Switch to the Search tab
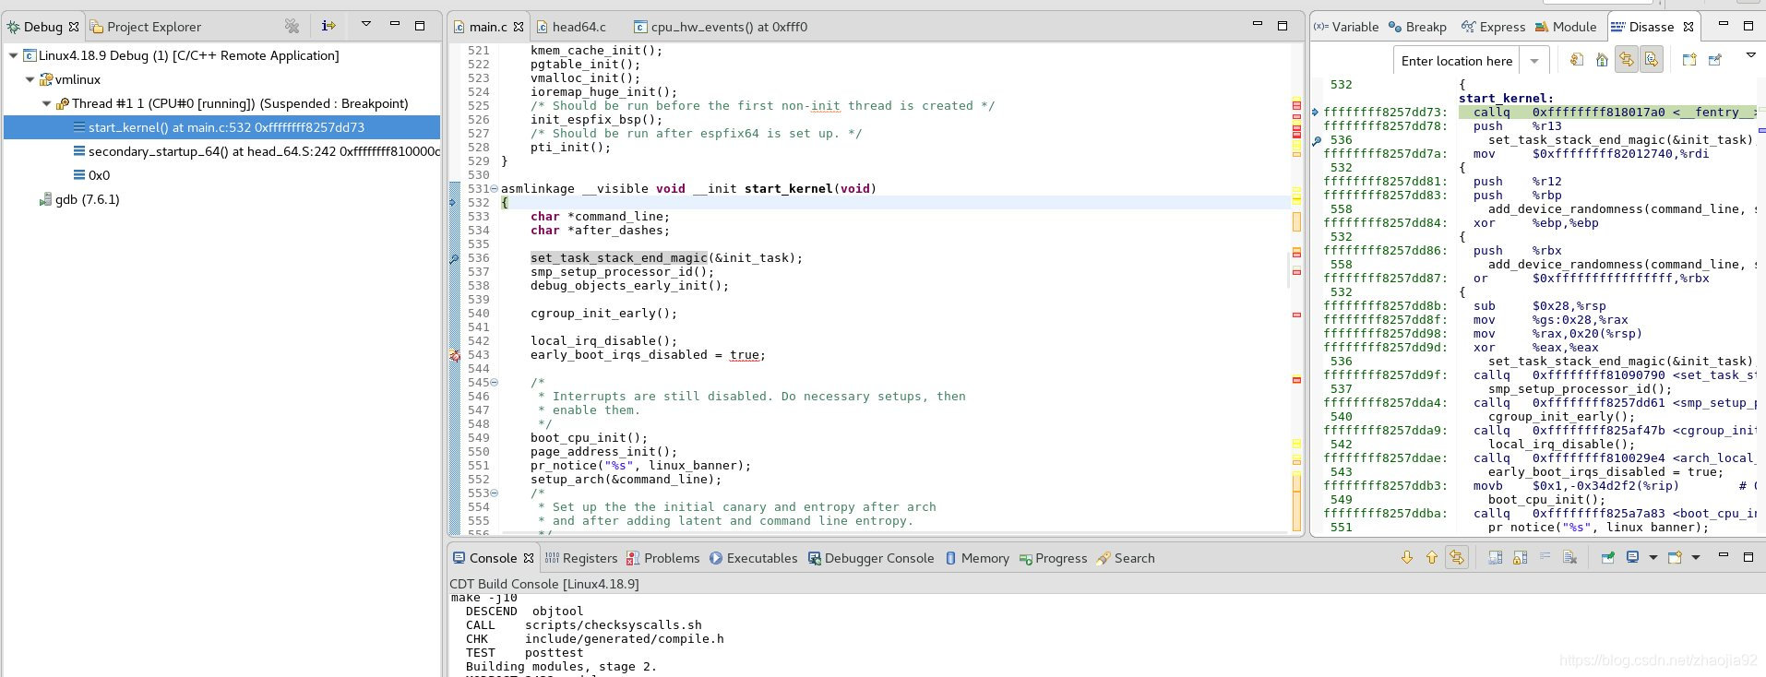The width and height of the screenshot is (1766, 677). tap(1126, 558)
